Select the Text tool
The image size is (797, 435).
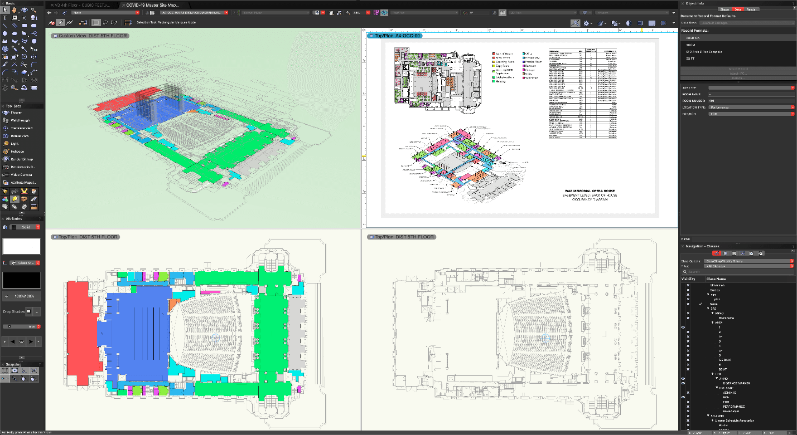tap(5, 18)
